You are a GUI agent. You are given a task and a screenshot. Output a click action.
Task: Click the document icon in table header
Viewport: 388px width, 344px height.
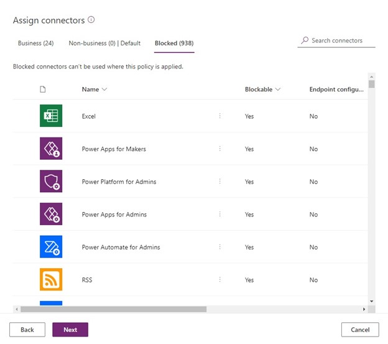(43, 90)
